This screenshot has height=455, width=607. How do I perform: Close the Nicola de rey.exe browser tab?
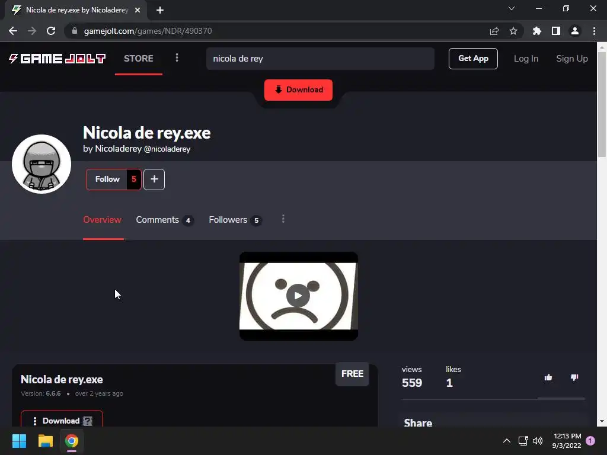(138, 10)
